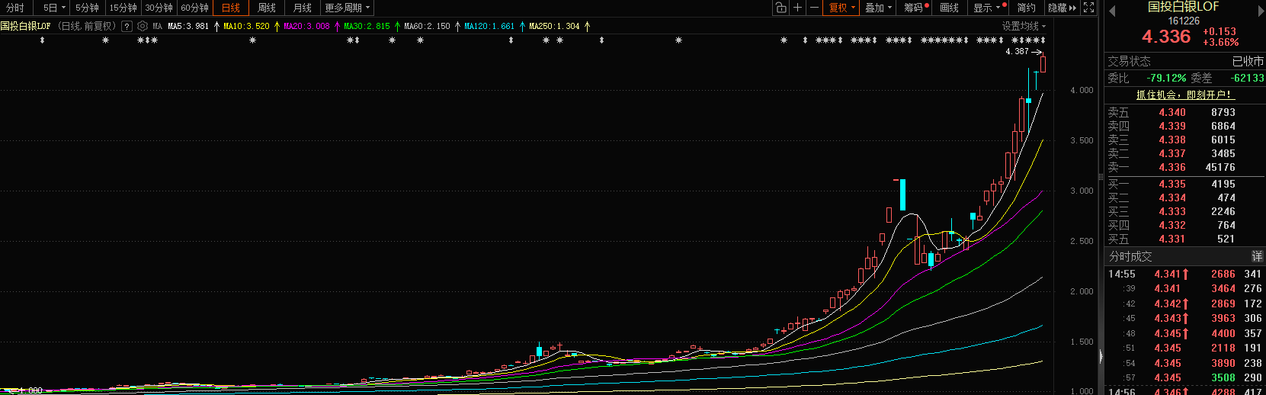Click the 抓住机会，即刻开户 link
This screenshot has height=395, width=1266.
[x=1184, y=95]
